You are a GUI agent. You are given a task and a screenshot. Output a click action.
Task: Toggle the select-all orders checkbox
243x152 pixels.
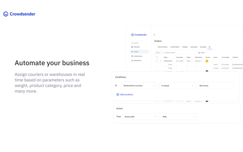click(157, 57)
